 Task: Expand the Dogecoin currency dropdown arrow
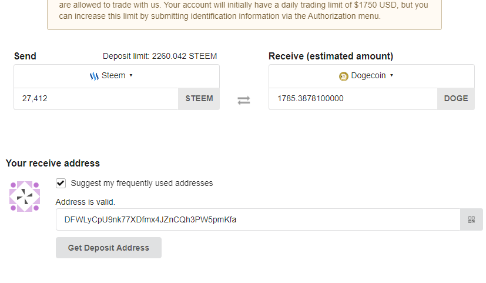coord(391,75)
